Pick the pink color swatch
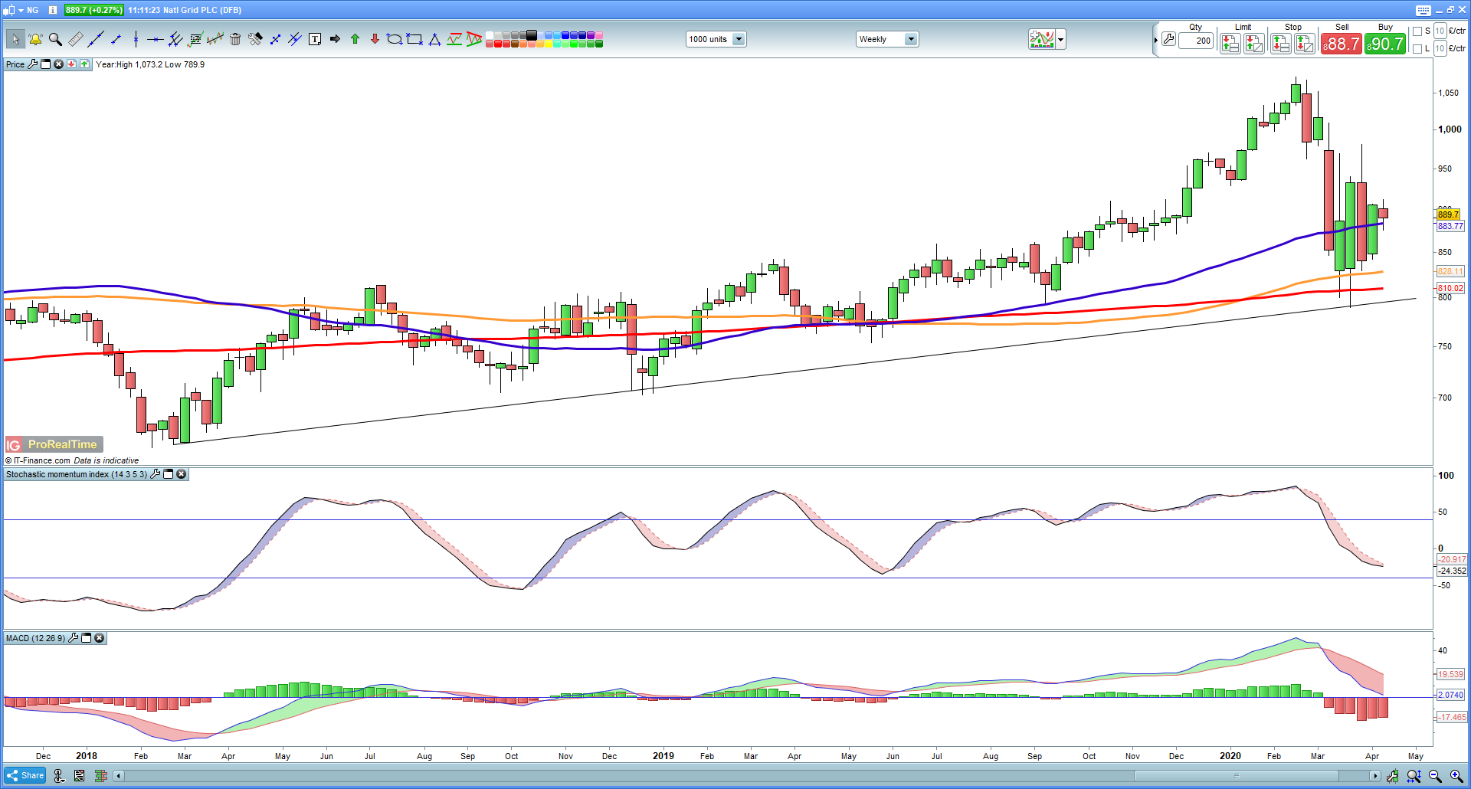The width and height of the screenshot is (1471, 789). click(599, 35)
